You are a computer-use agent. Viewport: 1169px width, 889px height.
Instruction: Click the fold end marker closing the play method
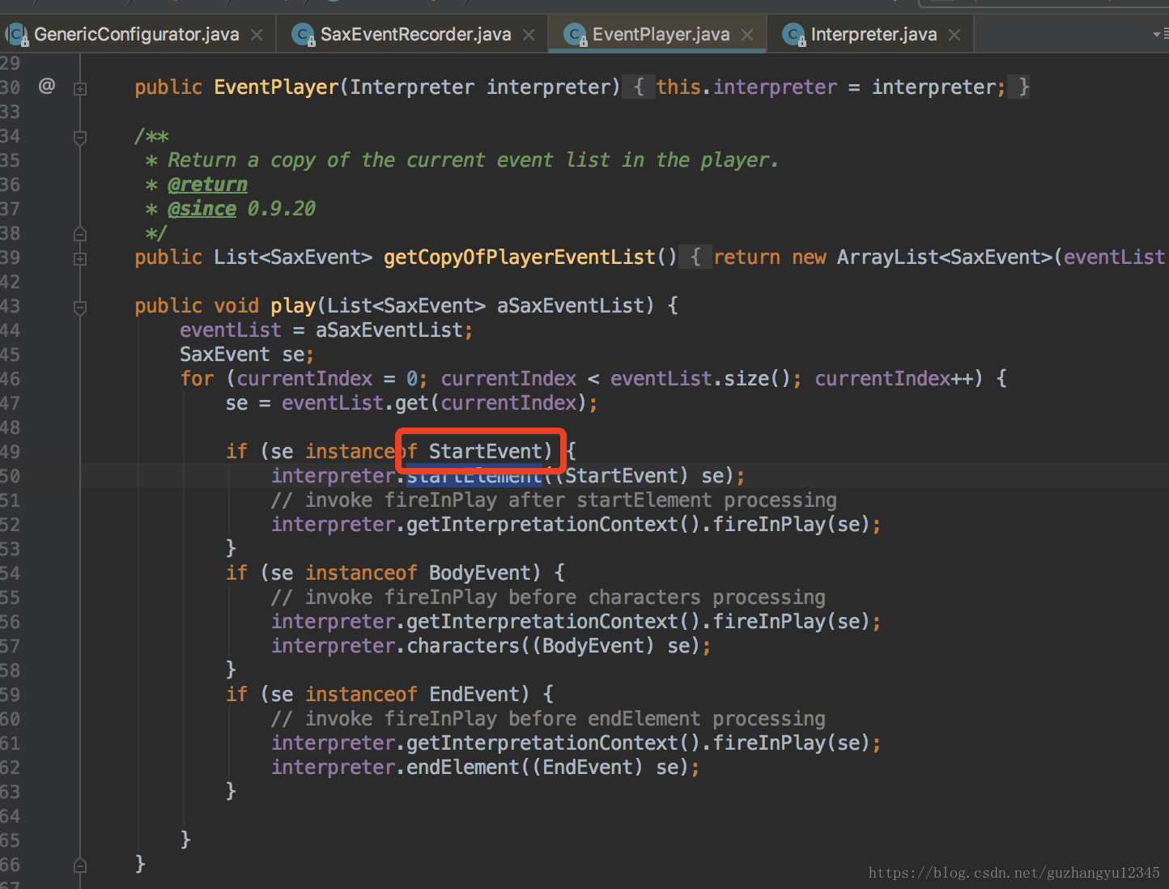click(x=80, y=866)
